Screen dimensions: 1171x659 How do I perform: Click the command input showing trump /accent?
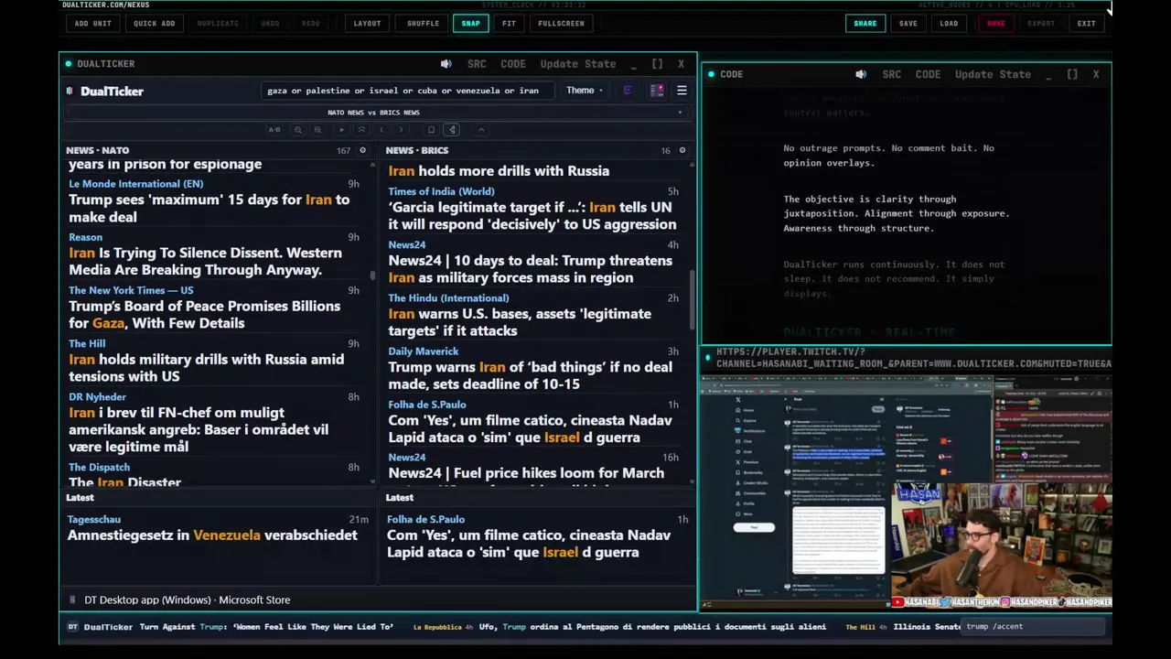pyautogui.click(x=1034, y=627)
